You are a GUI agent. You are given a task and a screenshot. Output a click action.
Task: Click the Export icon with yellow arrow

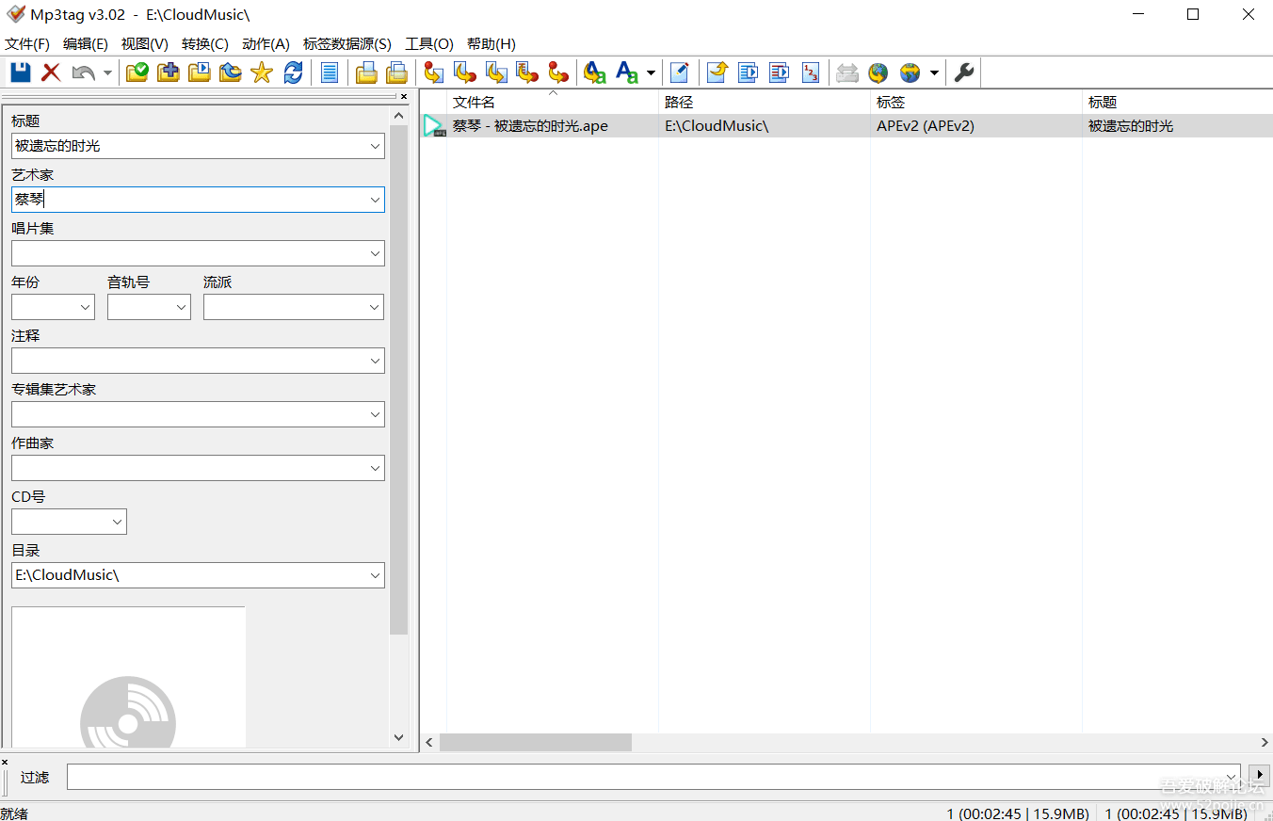[717, 72]
